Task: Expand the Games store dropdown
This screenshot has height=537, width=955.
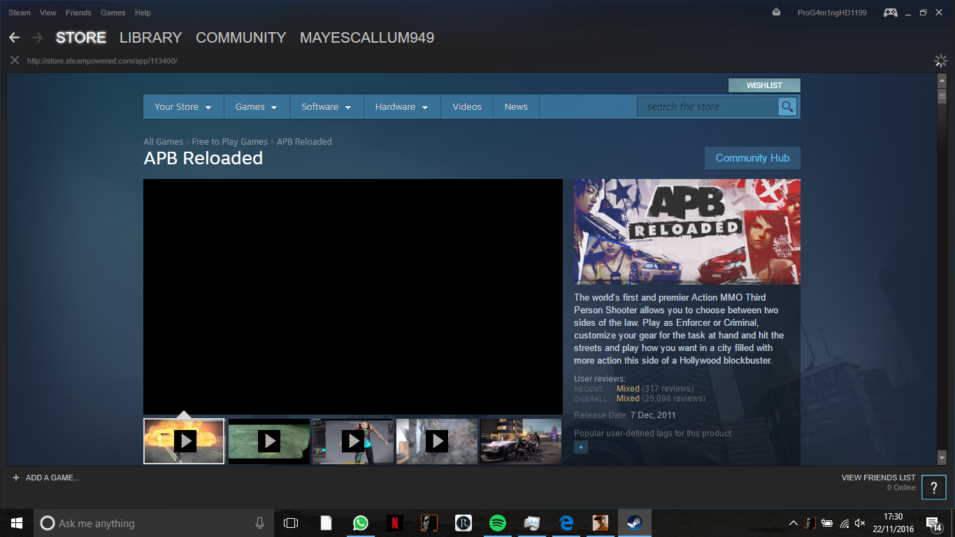Action: point(257,106)
